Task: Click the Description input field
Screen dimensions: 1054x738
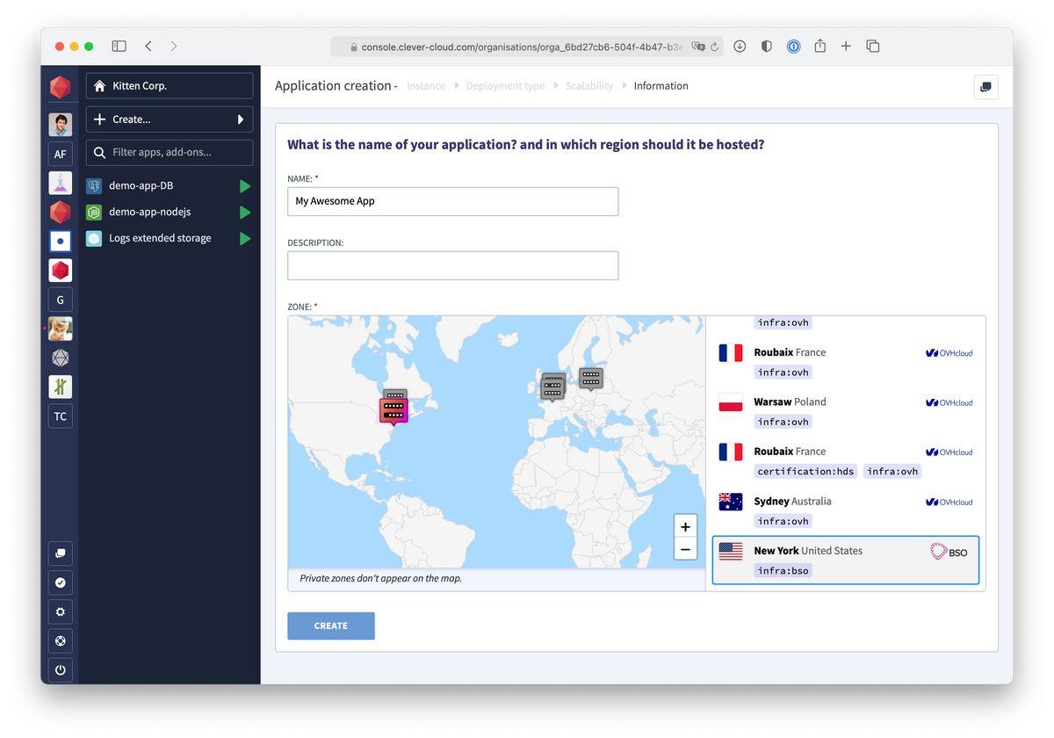Action: coord(452,265)
